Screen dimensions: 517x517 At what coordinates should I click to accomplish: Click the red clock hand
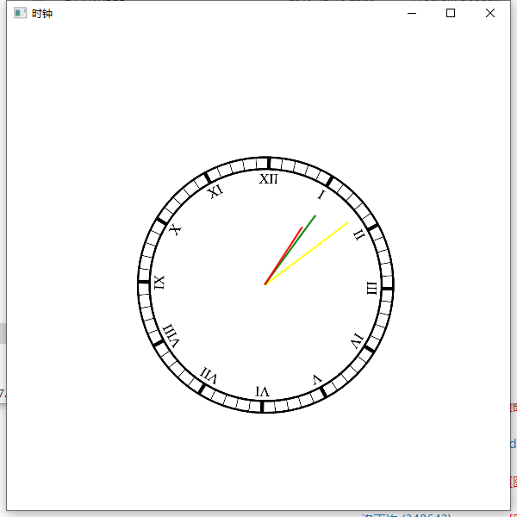(287, 251)
